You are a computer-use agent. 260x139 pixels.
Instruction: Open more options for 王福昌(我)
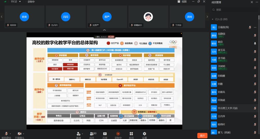255,27
